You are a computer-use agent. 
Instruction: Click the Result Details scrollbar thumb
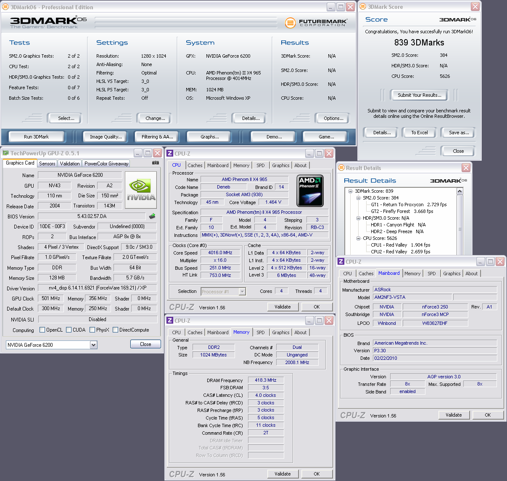click(x=460, y=230)
